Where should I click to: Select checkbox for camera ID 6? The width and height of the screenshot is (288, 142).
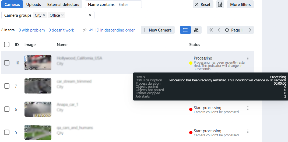point(7,109)
